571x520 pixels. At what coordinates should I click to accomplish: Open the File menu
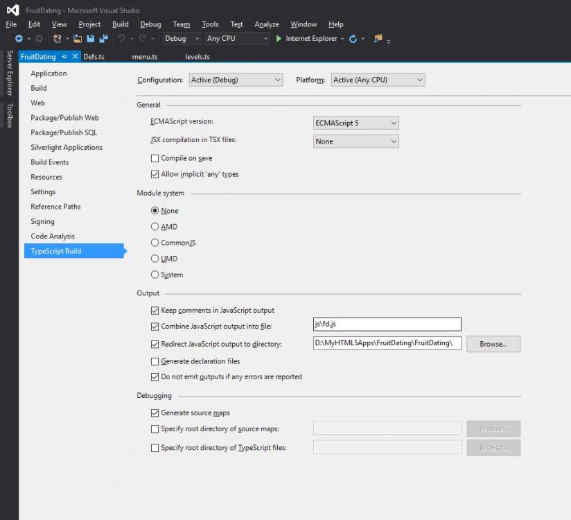(11, 24)
